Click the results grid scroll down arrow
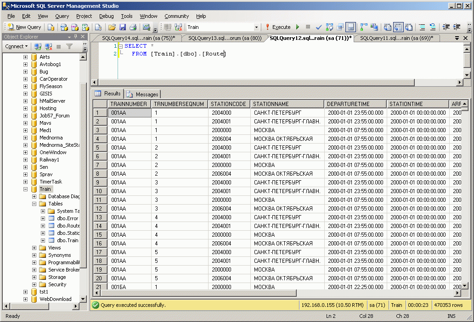The width and height of the screenshot is (474, 322). 465,285
